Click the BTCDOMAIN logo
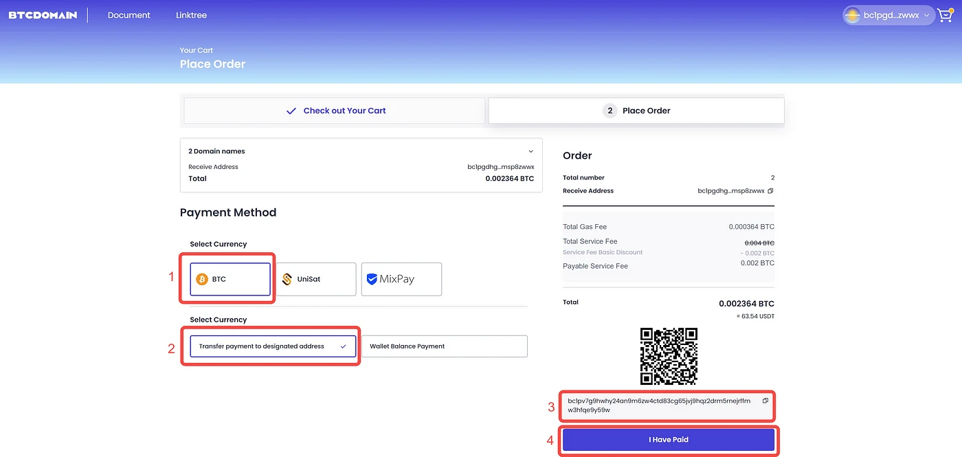Screen dimensions: 962x457 click(x=43, y=15)
